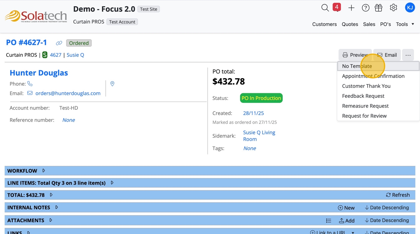
Task: Open orders@hunterdouglas.com email link
Action: point(68,93)
